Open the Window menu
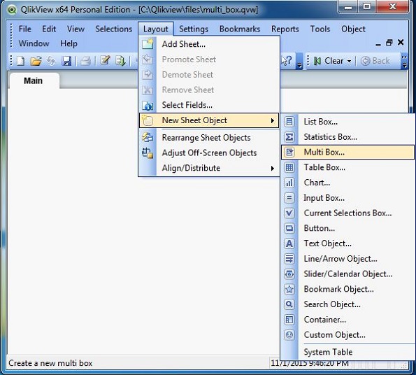The height and width of the screenshot is (375, 416). [x=34, y=43]
